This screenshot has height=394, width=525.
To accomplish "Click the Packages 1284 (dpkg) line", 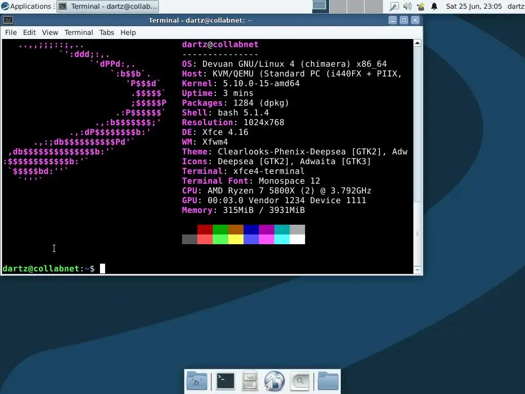I will (x=235, y=103).
